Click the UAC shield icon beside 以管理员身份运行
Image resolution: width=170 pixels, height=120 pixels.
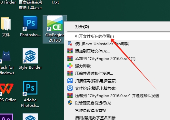click(70, 103)
